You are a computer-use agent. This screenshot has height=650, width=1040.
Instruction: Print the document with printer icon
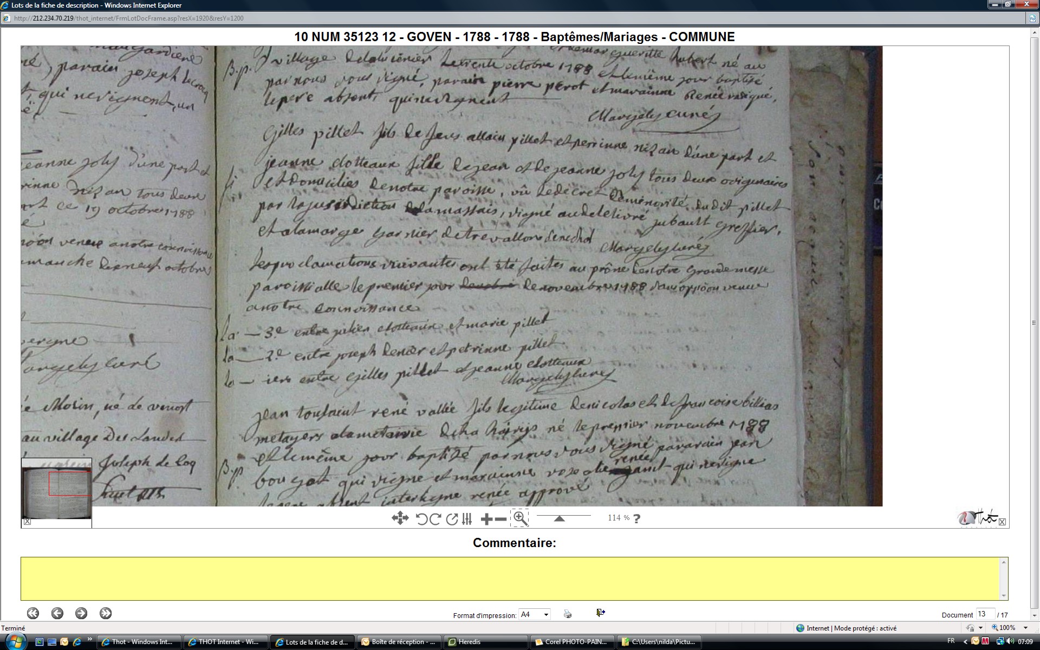tap(567, 614)
